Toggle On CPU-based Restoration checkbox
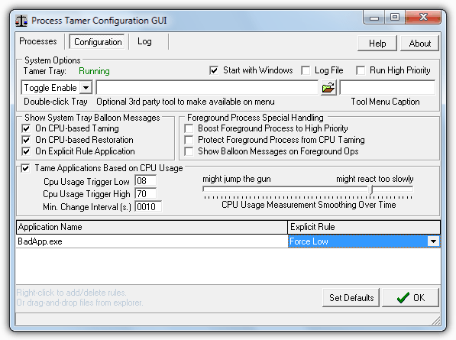Viewport: 456px width, 340px height. click(x=26, y=140)
